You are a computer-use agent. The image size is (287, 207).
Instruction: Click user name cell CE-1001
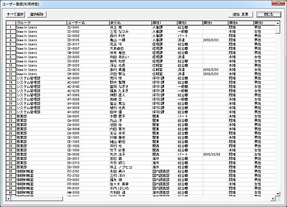point(73,138)
